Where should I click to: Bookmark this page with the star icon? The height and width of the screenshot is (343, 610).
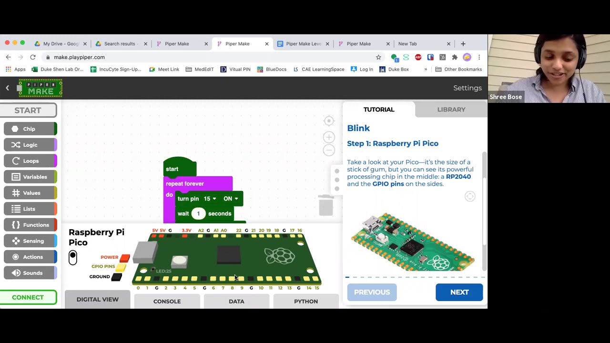(378, 57)
